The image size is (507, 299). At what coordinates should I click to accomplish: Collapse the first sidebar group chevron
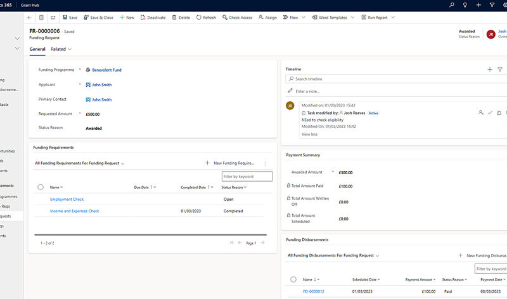pyautogui.click(x=18, y=39)
